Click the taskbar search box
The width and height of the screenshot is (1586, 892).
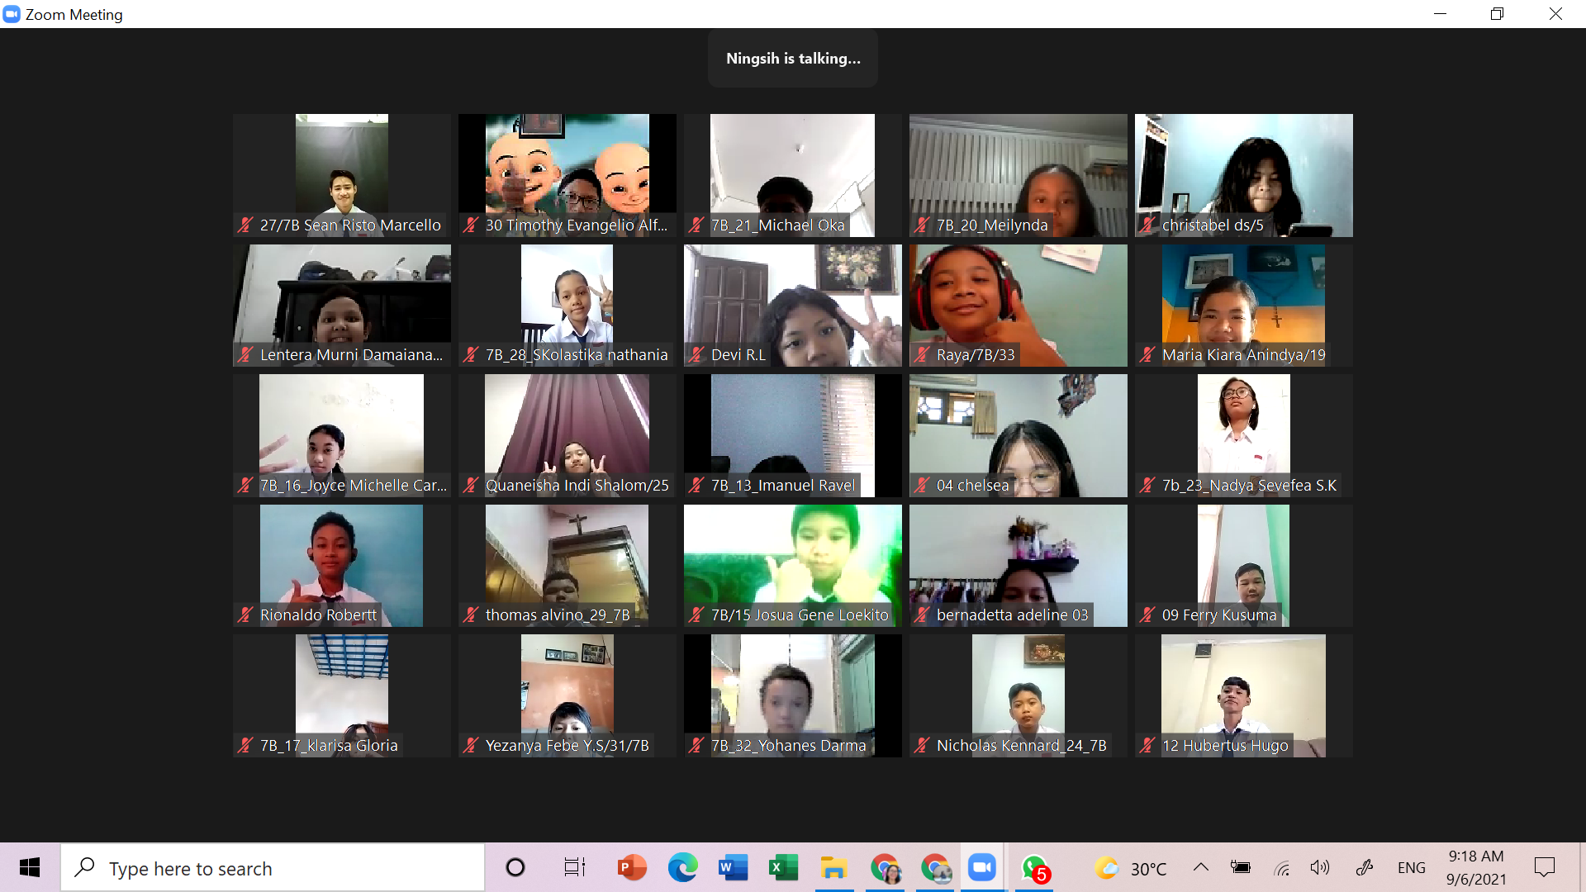[x=273, y=867]
